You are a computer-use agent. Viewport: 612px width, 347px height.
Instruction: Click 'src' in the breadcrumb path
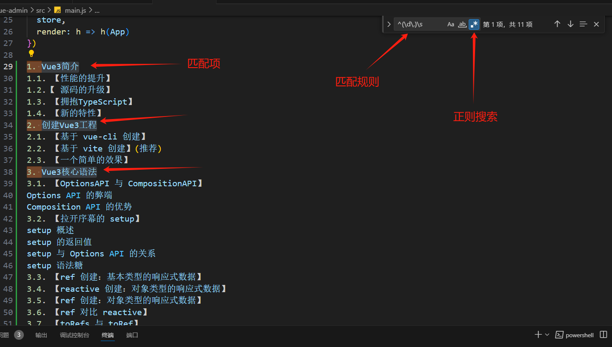pyautogui.click(x=40, y=10)
